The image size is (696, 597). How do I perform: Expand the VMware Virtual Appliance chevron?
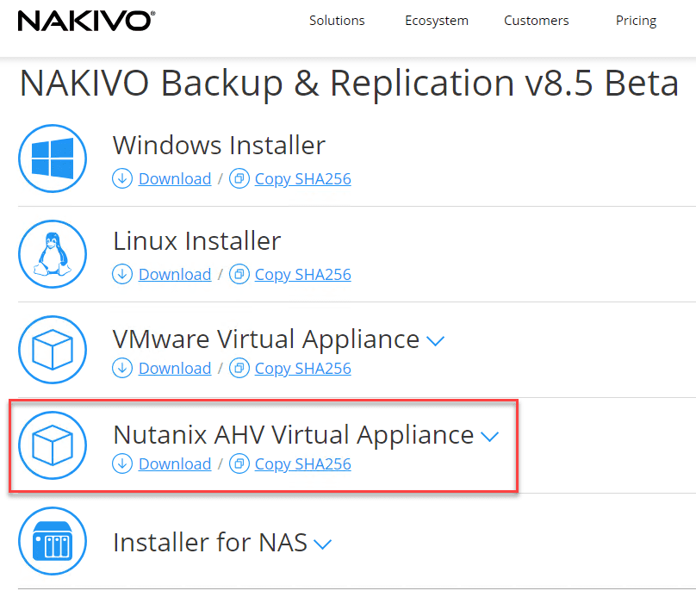[436, 341]
